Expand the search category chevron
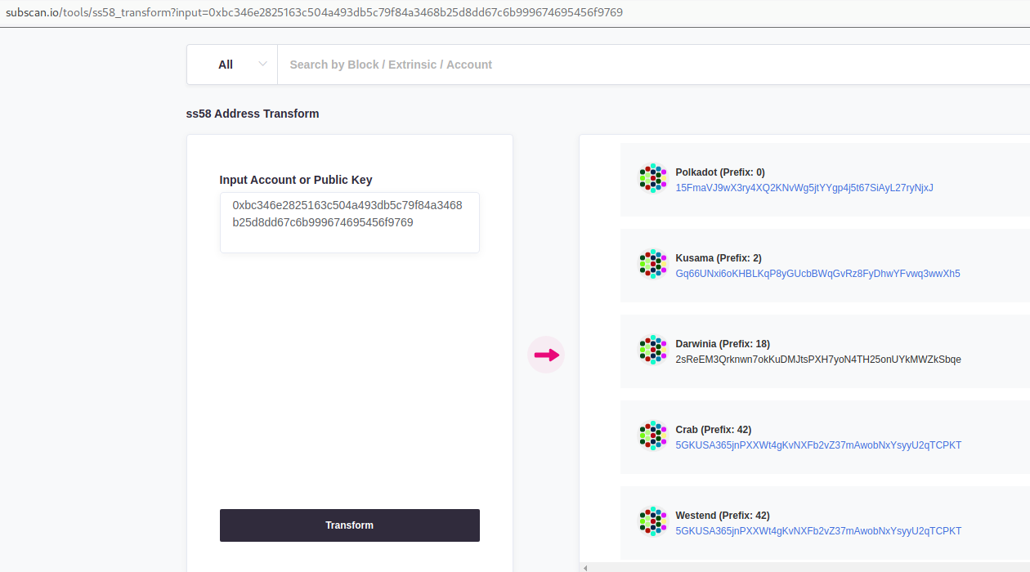The image size is (1030, 572). tap(262, 64)
